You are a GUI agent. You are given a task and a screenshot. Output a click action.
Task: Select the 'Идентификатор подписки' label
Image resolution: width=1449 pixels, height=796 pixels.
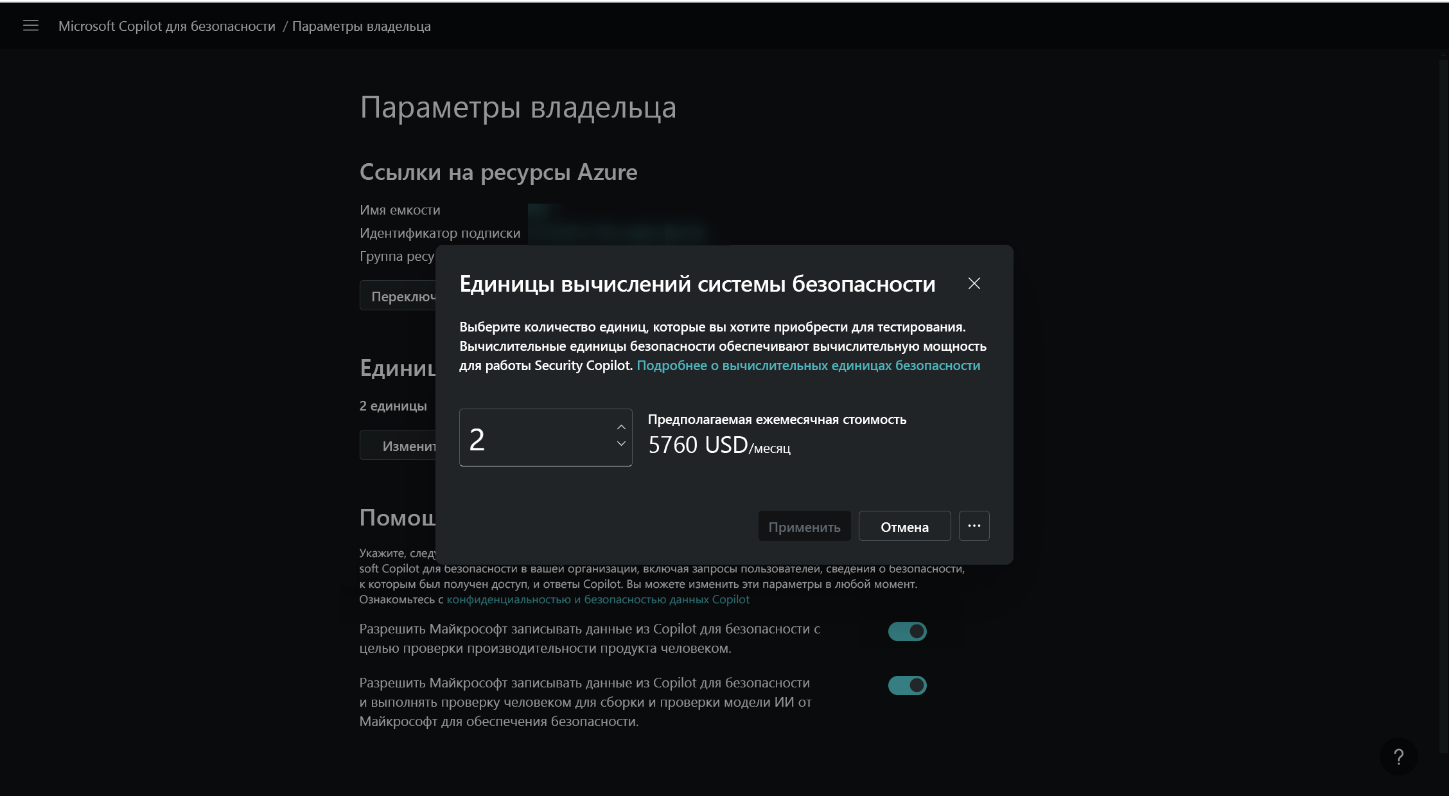[440, 233]
